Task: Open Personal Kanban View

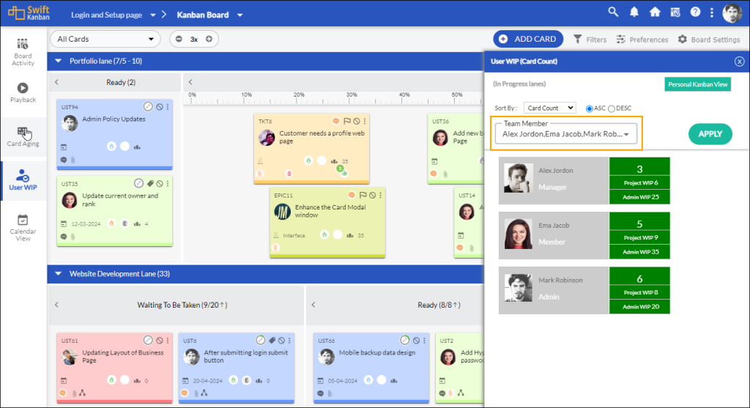Action: 698,84
